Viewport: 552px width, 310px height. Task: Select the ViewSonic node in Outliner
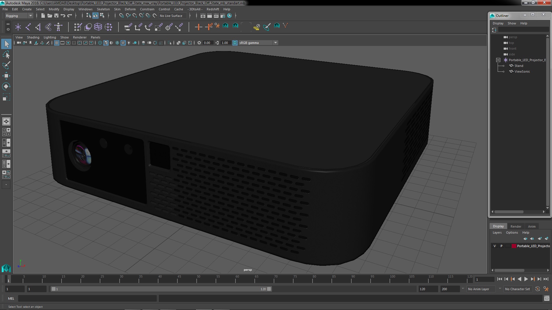pyautogui.click(x=522, y=71)
